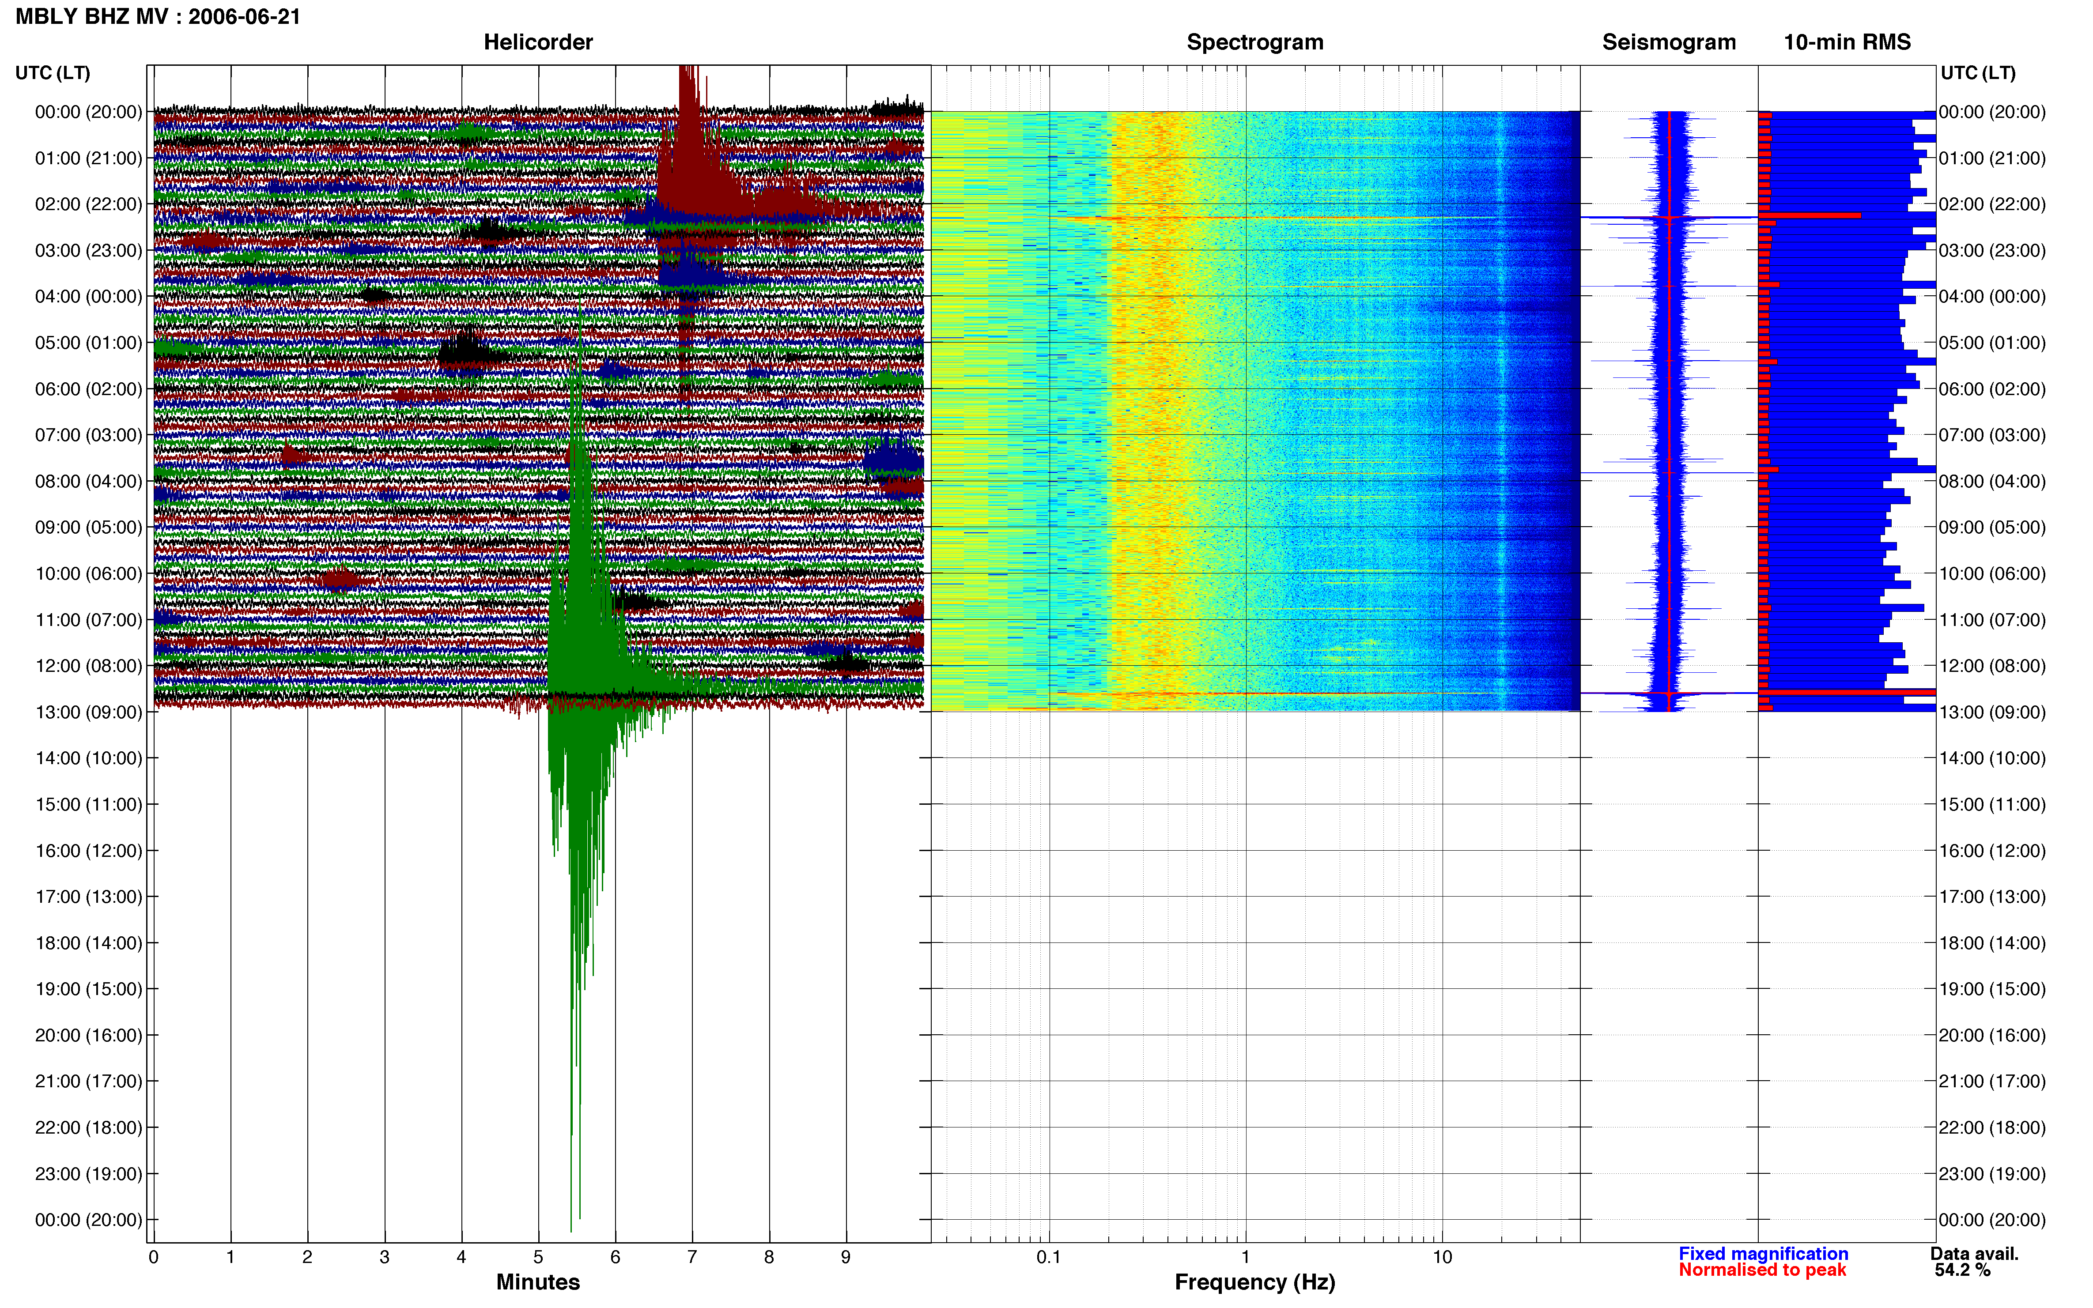The width and height of the screenshot is (2093, 1308).
Task: Click right time label '03:00 (23:00)'
Action: pyautogui.click(x=1993, y=250)
